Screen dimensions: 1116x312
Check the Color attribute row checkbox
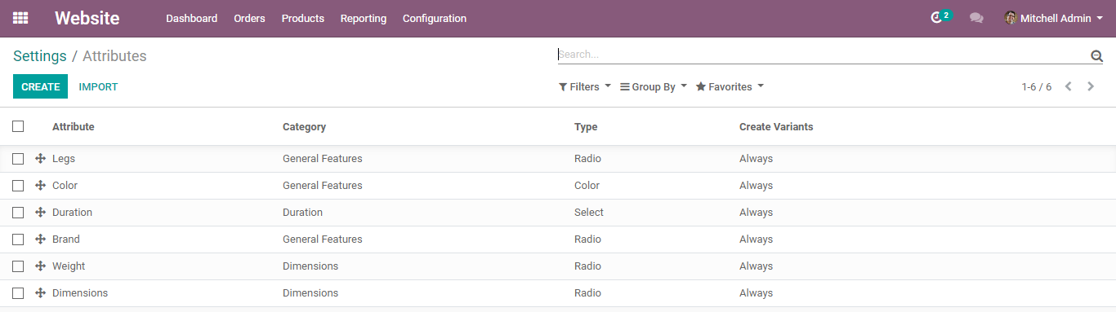(x=18, y=186)
